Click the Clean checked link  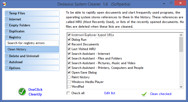(161, 94)
